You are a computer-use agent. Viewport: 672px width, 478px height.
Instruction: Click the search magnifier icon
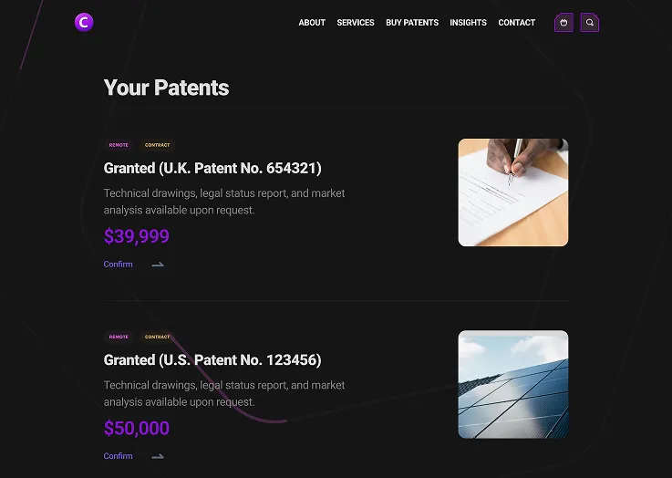[x=590, y=23]
